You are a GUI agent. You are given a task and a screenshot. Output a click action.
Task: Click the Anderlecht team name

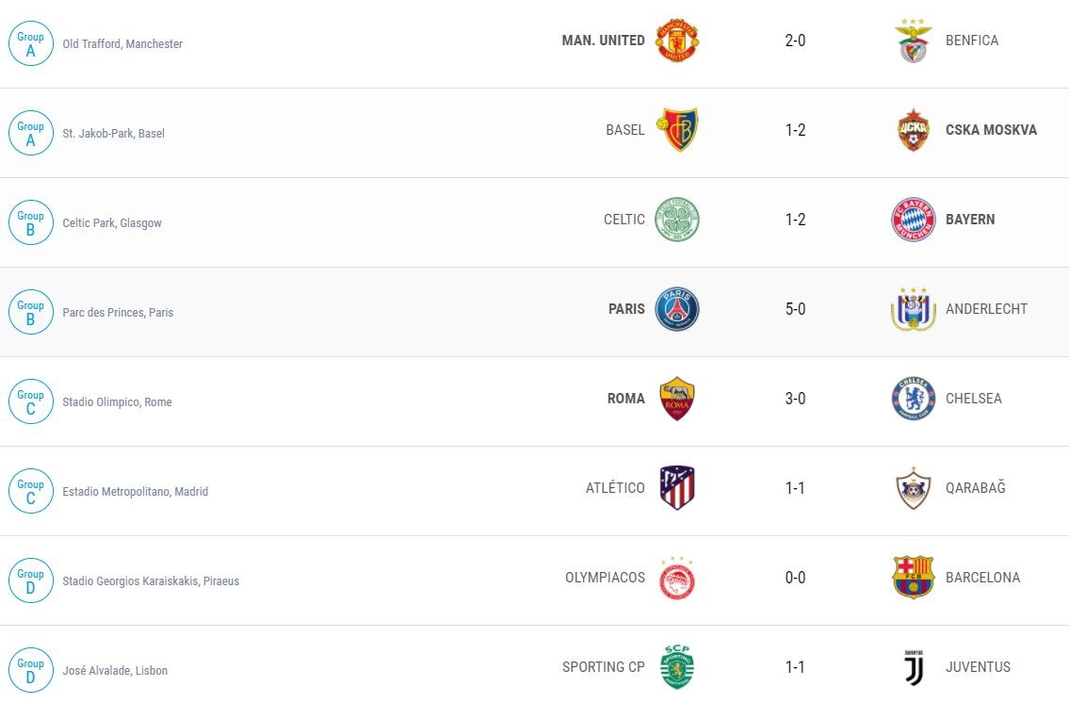[x=986, y=309]
